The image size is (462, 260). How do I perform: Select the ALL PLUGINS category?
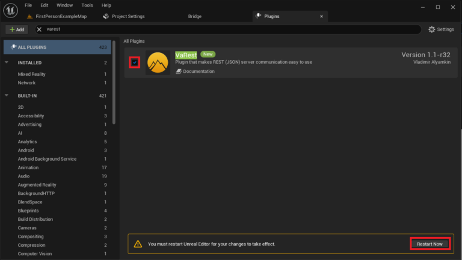coord(57,47)
